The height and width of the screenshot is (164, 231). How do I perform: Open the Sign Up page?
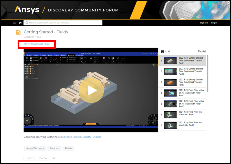(204, 23)
